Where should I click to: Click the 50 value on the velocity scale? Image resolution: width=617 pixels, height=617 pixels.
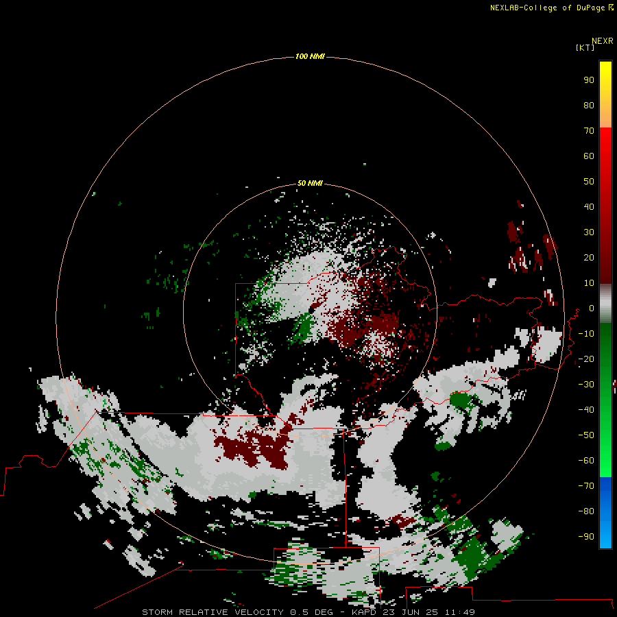pos(589,182)
